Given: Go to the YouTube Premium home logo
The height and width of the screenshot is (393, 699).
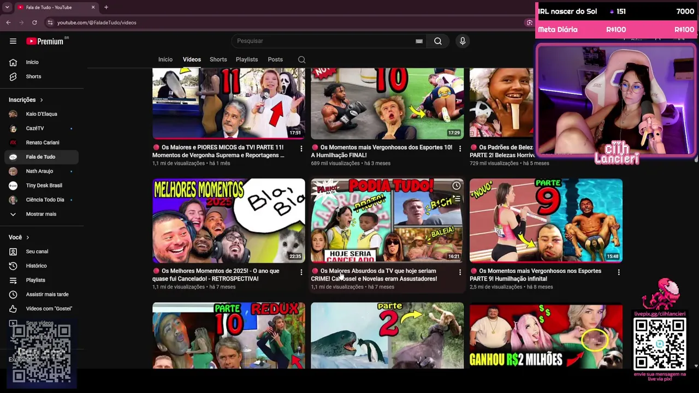Looking at the screenshot, I should coord(46,41).
